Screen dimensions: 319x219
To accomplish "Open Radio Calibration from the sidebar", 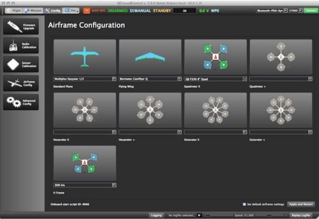I will point(21,45).
